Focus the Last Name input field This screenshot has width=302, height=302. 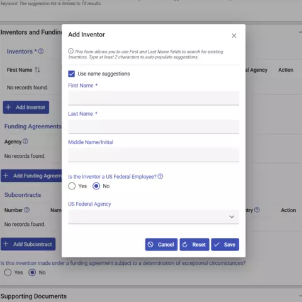tap(154, 126)
